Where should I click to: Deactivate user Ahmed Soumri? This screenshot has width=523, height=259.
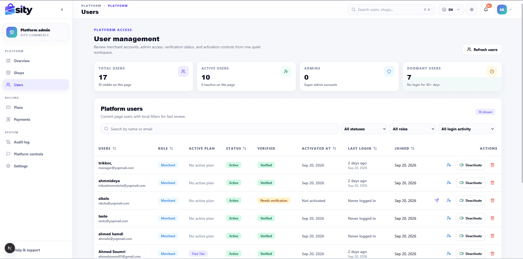click(471, 254)
